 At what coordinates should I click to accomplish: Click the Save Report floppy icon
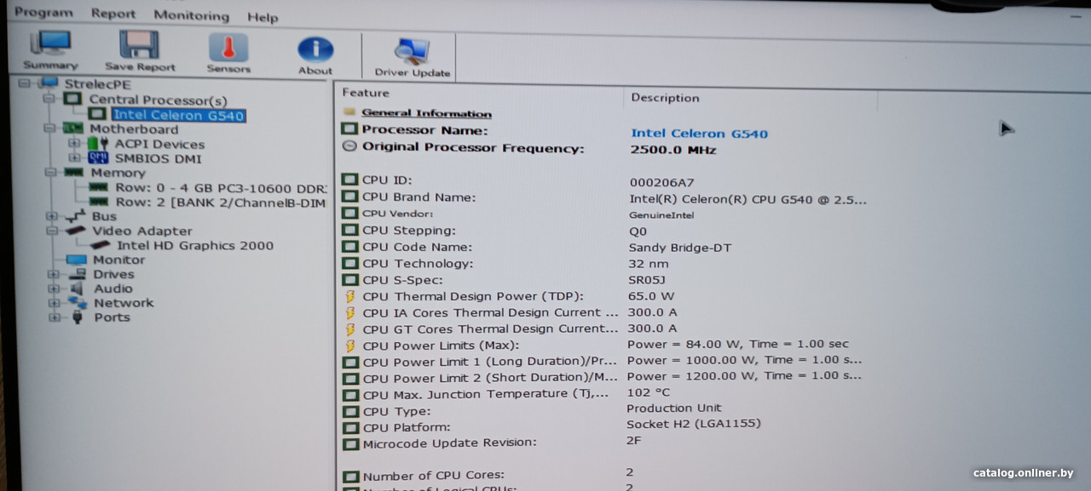[x=140, y=50]
